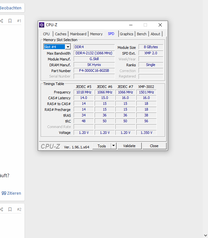The width and height of the screenshot is (208, 238).
Task: Click the Validate button
Action: pos(129,146)
